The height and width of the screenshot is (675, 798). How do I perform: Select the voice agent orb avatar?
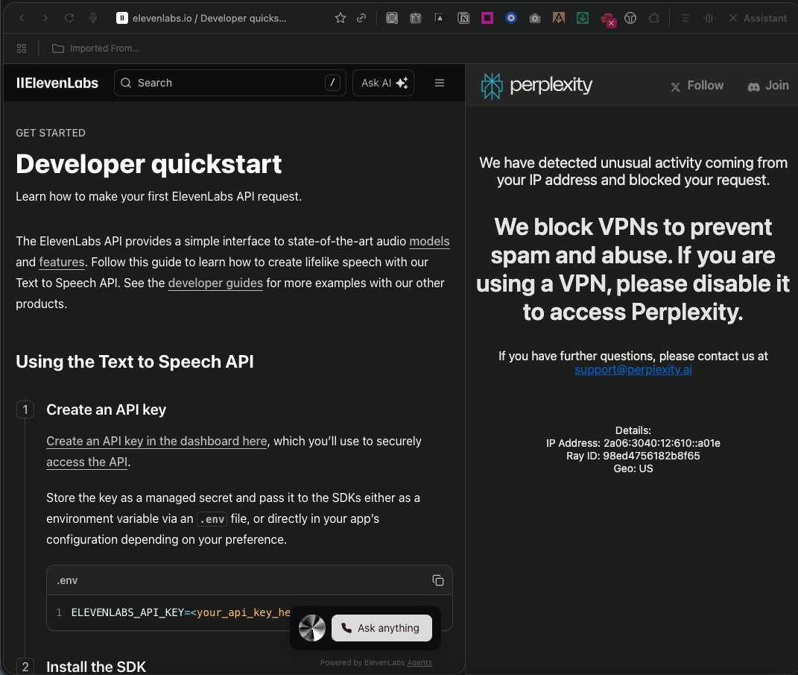(x=312, y=628)
